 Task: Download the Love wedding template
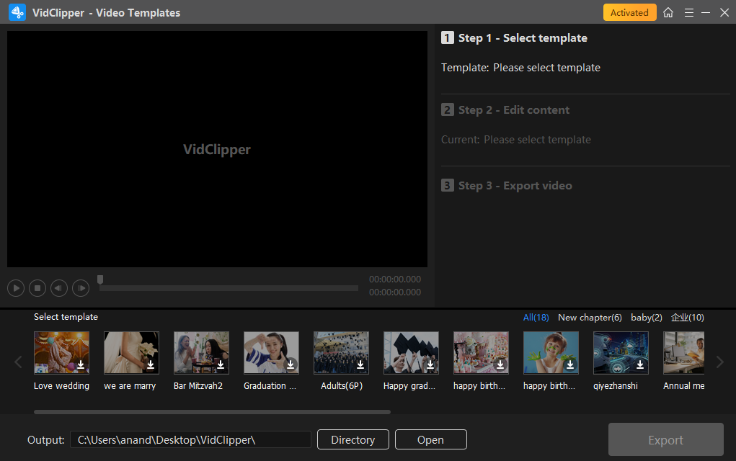[x=81, y=366]
